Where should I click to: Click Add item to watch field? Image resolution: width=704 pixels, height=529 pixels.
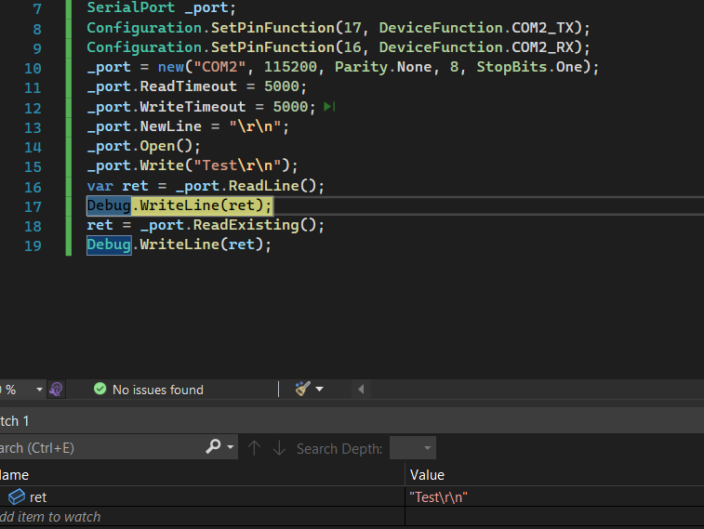click(x=50, y=517)
